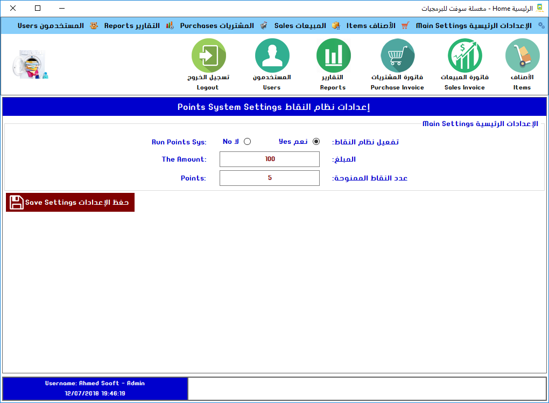Image resolution: width=549 pixels, height=403 pixels.
Task: Focus the Points input field
Action: coord(270,178)
